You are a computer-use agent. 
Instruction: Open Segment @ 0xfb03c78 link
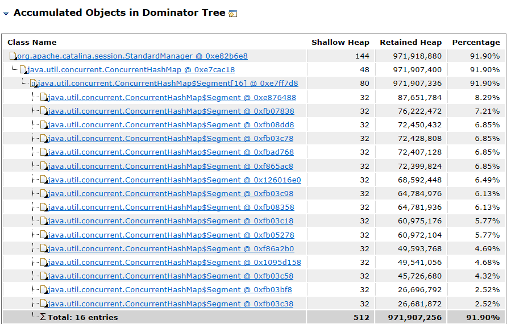pos(171,138)
